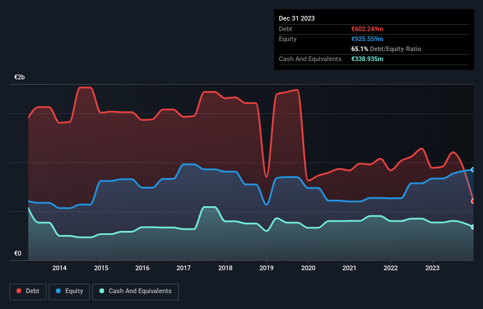Click the blue Equity legend dot
This screenshot has width=483, height=309.
[58, 291]
